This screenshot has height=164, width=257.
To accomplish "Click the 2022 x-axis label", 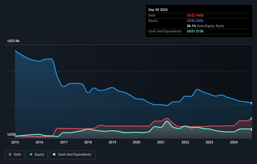I will coord(185,142).
